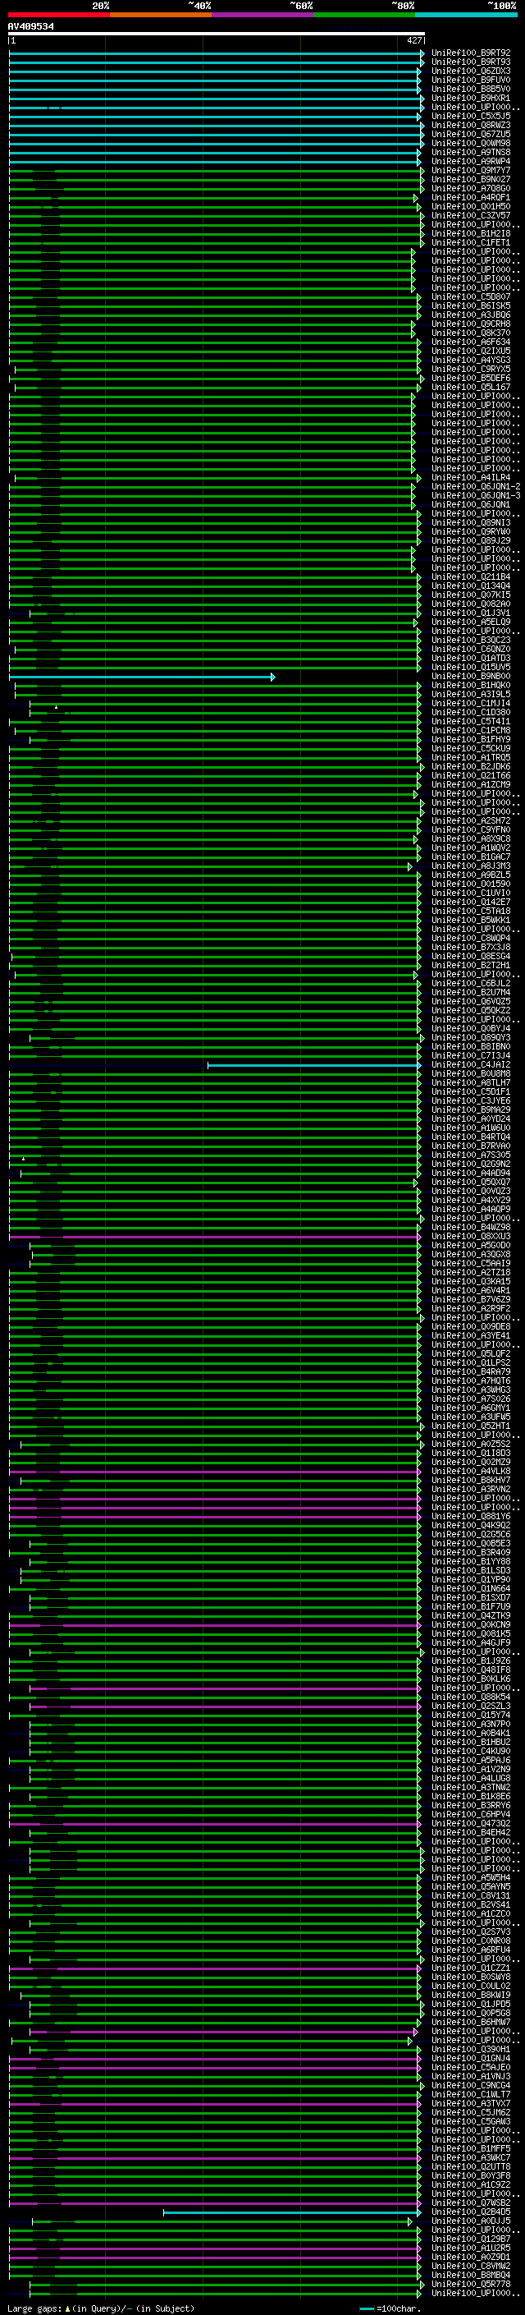
Task: Select UniRef100_Q2G9N2 label
Action: tap(470, 1164)
